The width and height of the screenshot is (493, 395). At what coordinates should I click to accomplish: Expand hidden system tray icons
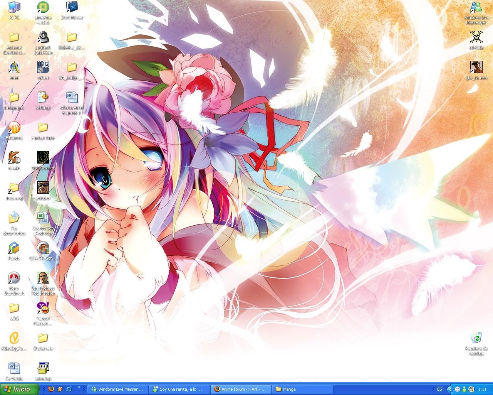pos(450,389)
